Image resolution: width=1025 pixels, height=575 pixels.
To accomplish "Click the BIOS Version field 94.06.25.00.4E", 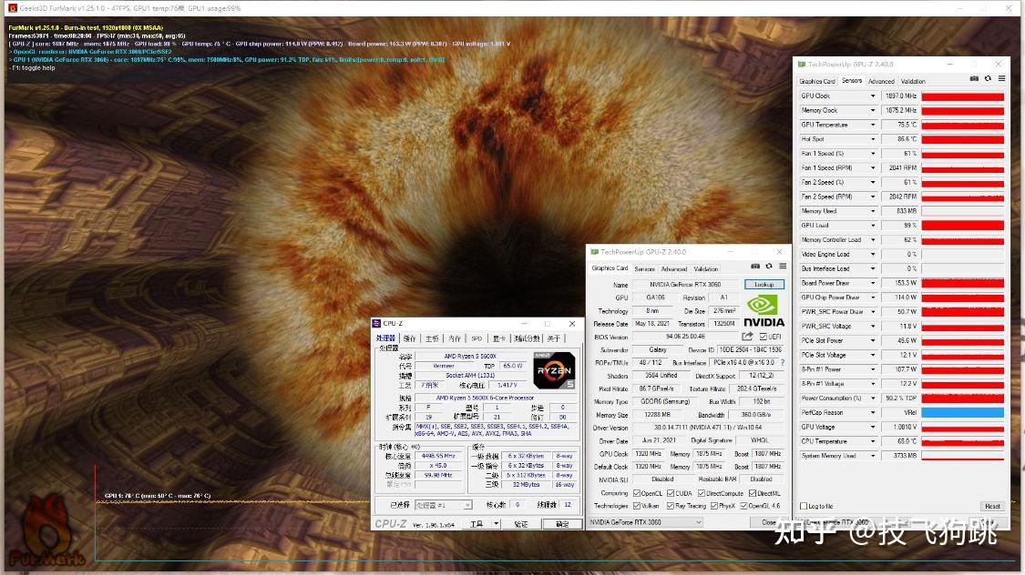I will [685, 337].
